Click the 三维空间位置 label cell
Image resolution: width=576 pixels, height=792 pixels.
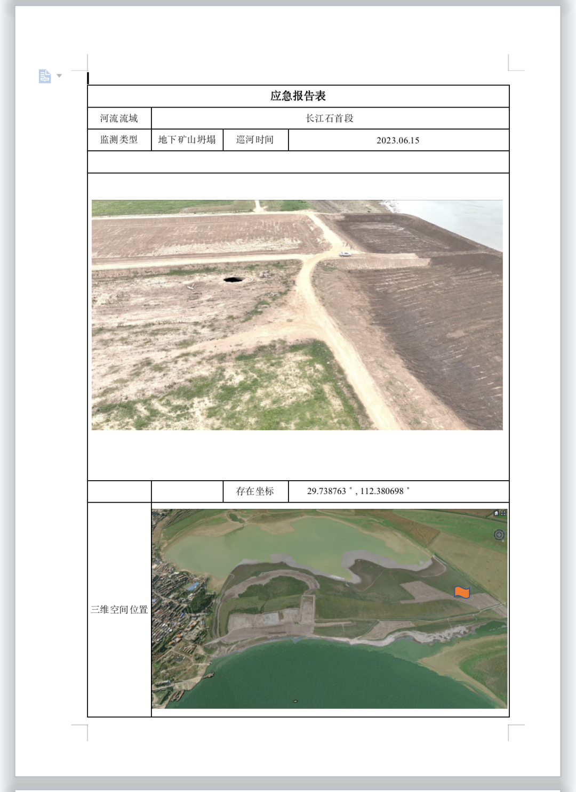point(119,610)
